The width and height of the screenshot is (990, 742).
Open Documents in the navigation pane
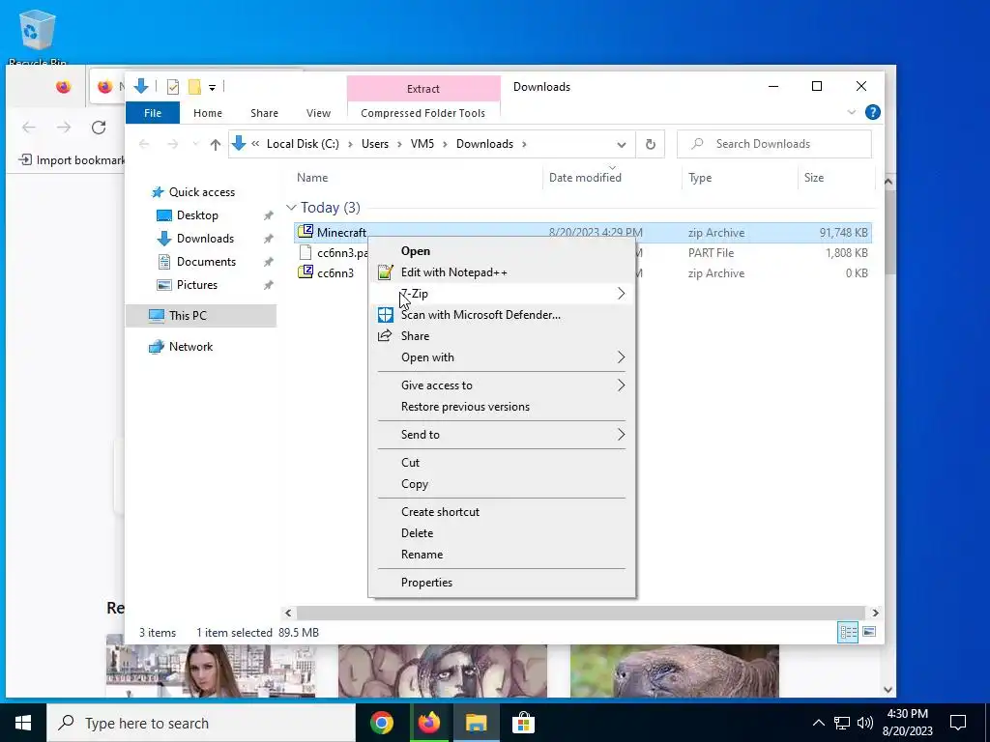(x=206, y=262)
